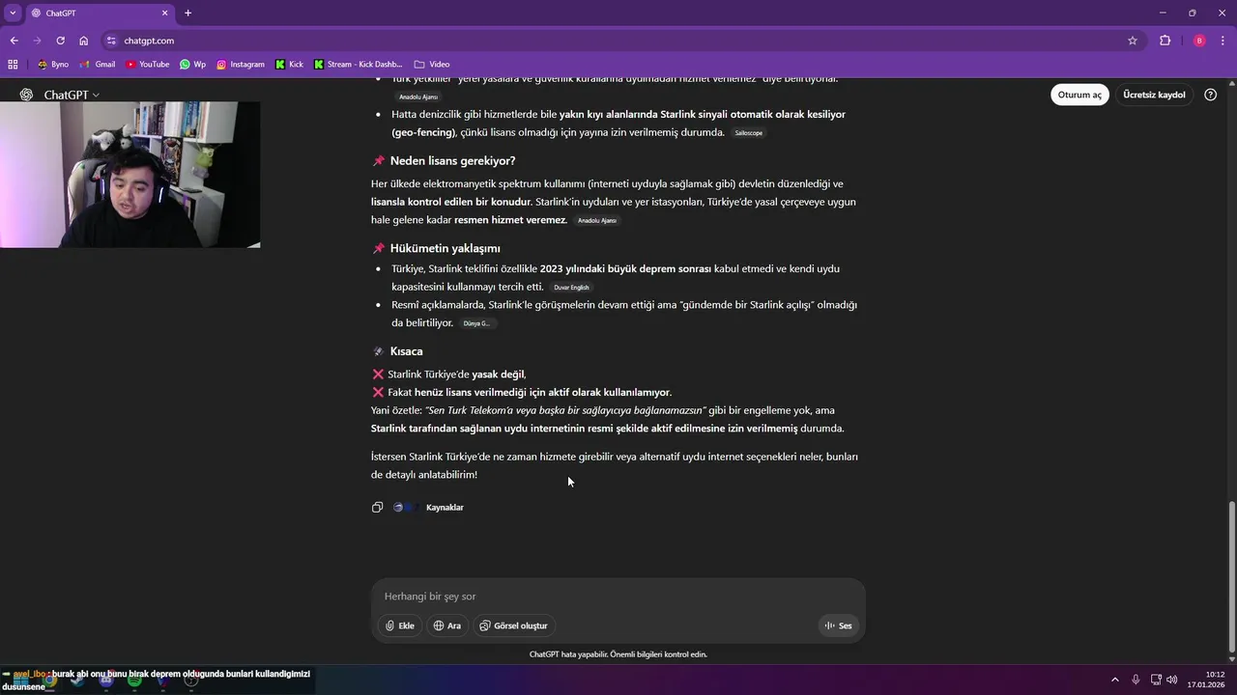Start voice mode with Ses button
Image resolution: width=1237 pixels, height=695 pixels.
[838, 625]
